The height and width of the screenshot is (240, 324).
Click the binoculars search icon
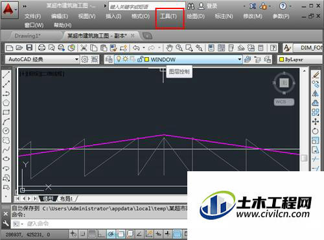[x=191, y=6]
